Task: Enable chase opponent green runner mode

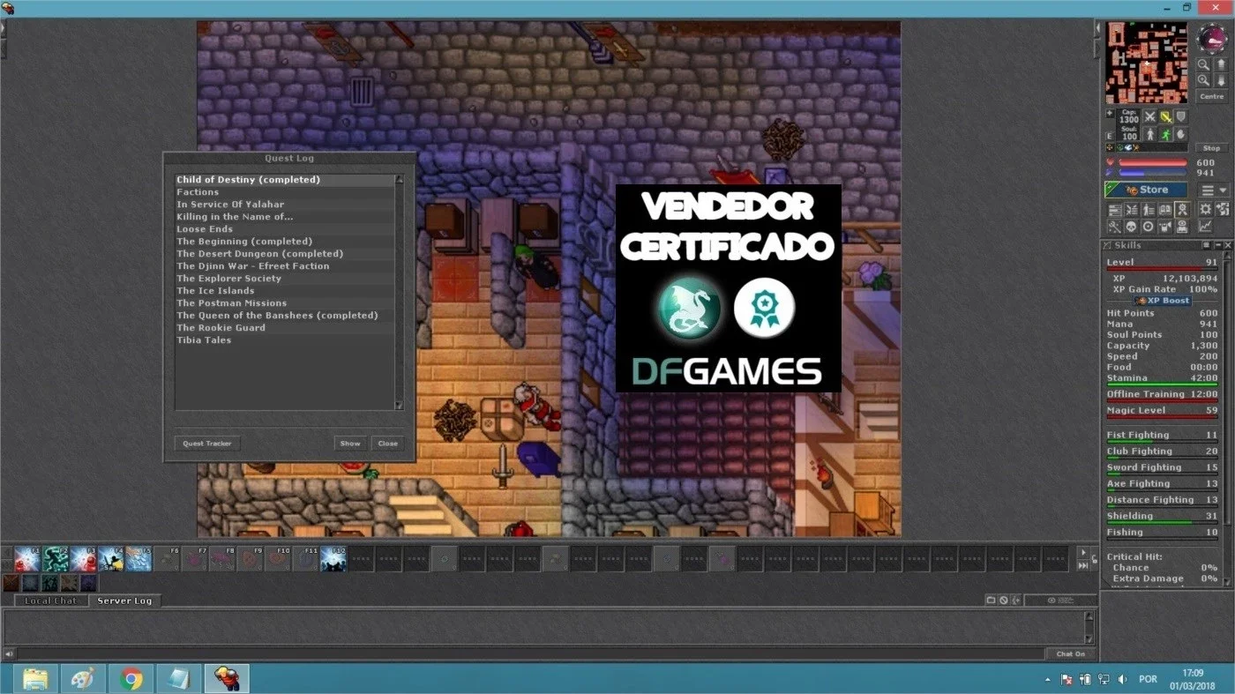Action: [1166, 134]
